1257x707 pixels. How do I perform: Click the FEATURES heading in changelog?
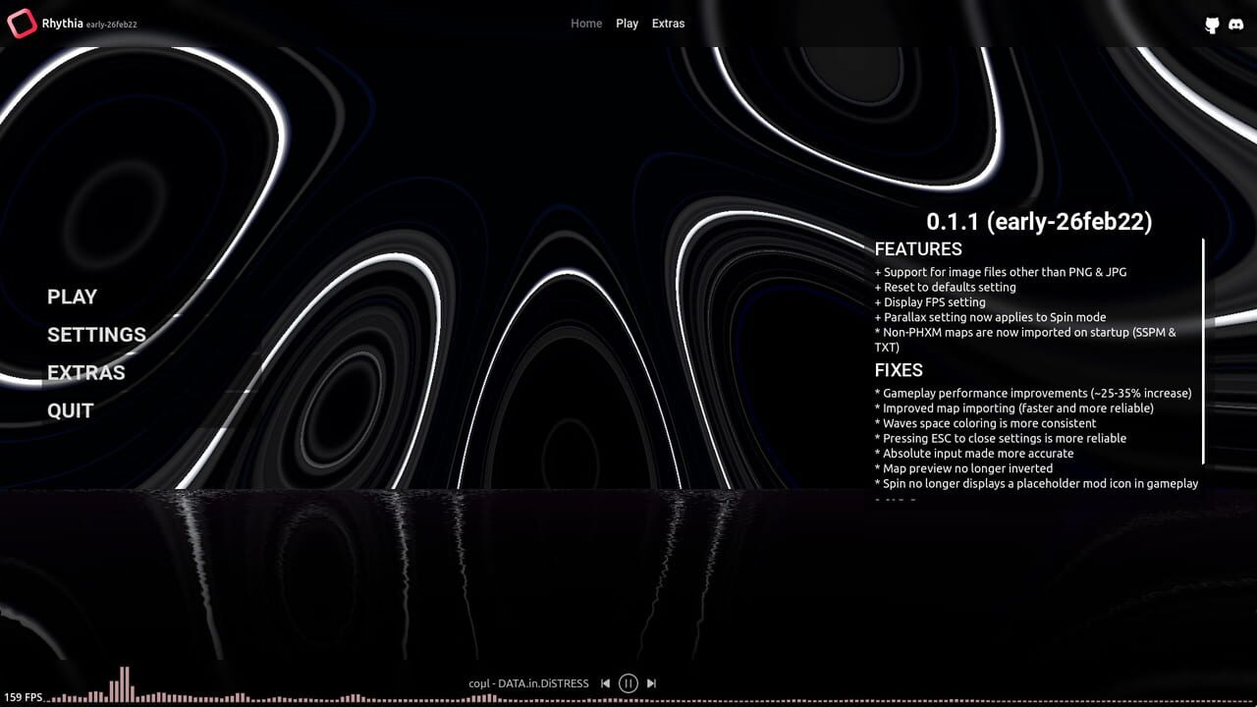point(918,249)
